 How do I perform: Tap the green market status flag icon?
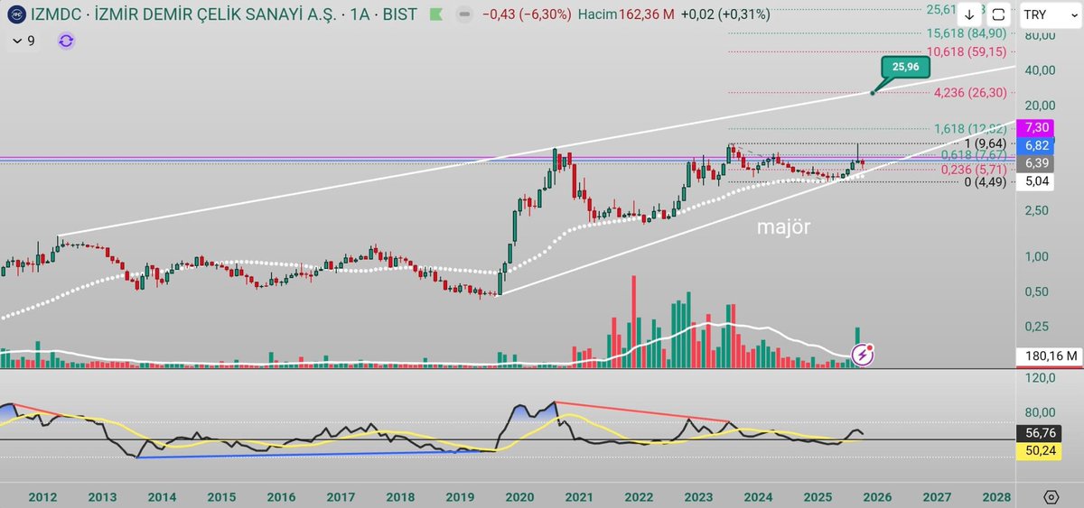click(437, 15)
